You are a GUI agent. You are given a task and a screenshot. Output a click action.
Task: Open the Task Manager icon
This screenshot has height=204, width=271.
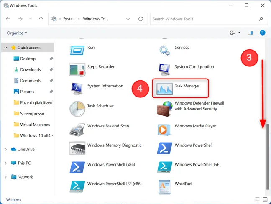pyautogui.click(x=164, y=89)
